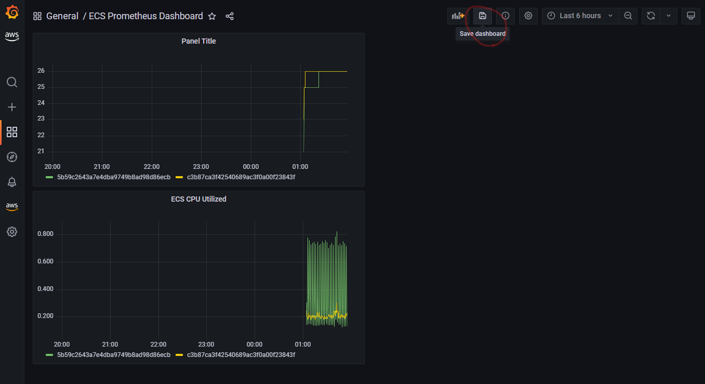Image resolution: width=705 pixels, height=384 pixels.
Task: Open the ECS CPU Utilized panel menu
Action: (198, 199)
